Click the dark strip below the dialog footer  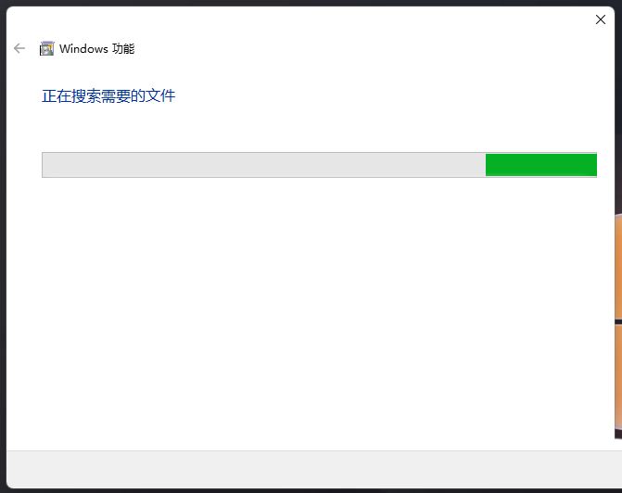click(311, 491)
